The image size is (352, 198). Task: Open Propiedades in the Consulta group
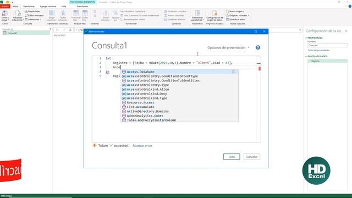(32, 11)
